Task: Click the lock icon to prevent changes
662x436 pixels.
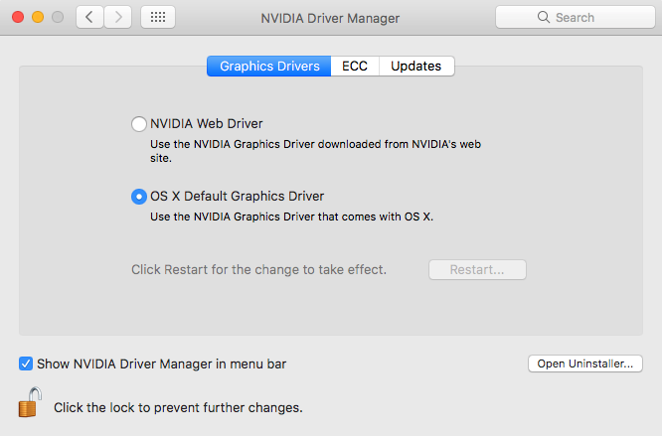Action: [x=29, y=402]
